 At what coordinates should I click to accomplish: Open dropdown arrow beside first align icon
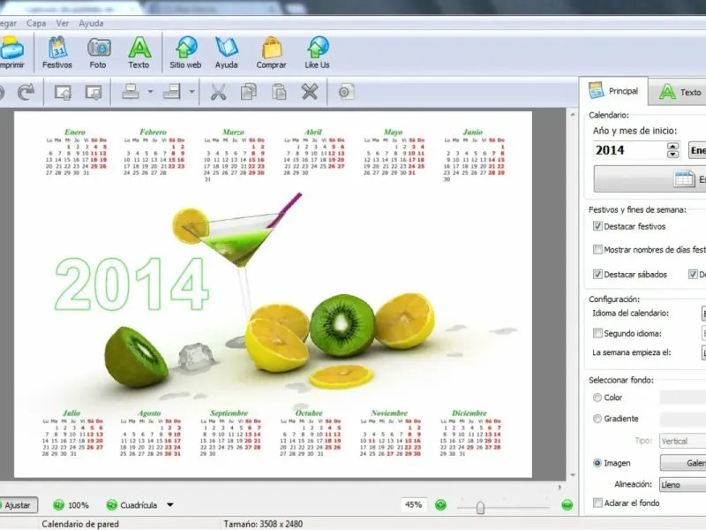pyautogui.click(x=150, y=92)
